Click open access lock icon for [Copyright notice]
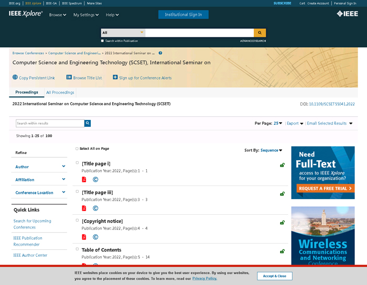Image resolution: width=367 pixels, height=285 pixels. pos(282,223)
